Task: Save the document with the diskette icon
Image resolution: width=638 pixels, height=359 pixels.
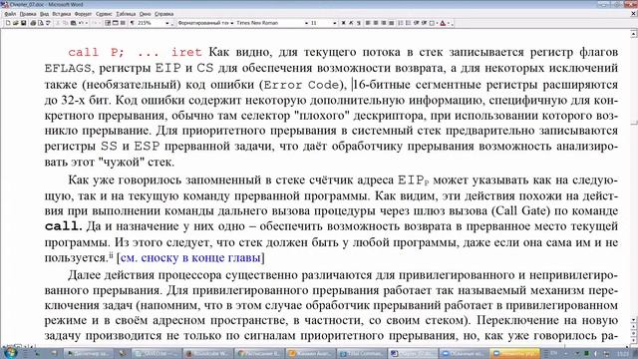Action: tap(23, 23)
